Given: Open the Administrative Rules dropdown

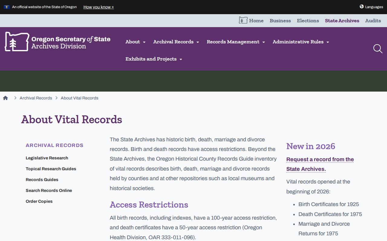Looking at the screenshot, I should point(301,42).
